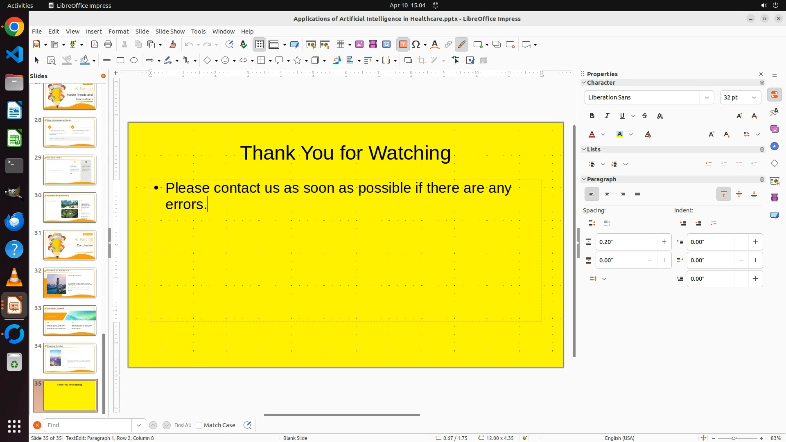Image resolution: width=786 pixels, height=442 pixels.
Task: Enable the Match Case checkbox
Action: [199, 425]
